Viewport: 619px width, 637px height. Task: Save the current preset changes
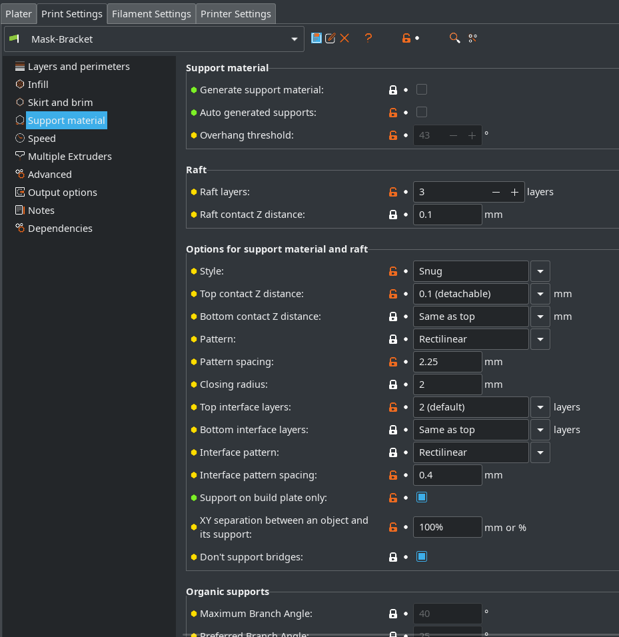pos(316,38)
